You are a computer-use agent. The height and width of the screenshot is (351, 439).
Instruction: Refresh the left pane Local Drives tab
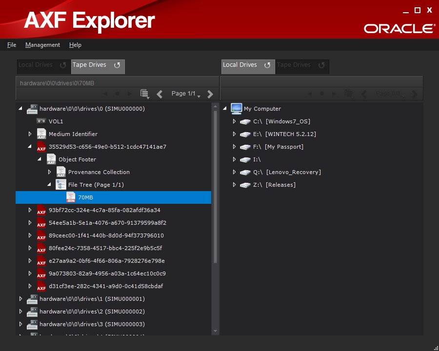pos(63,65)
